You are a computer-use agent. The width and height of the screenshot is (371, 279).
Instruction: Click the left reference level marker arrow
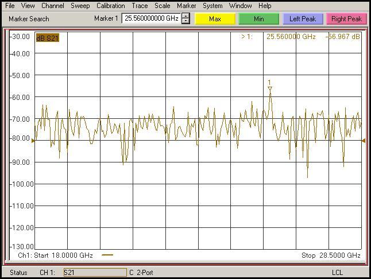[33, 141]
